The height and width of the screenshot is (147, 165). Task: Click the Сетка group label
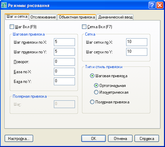point(90,34)
